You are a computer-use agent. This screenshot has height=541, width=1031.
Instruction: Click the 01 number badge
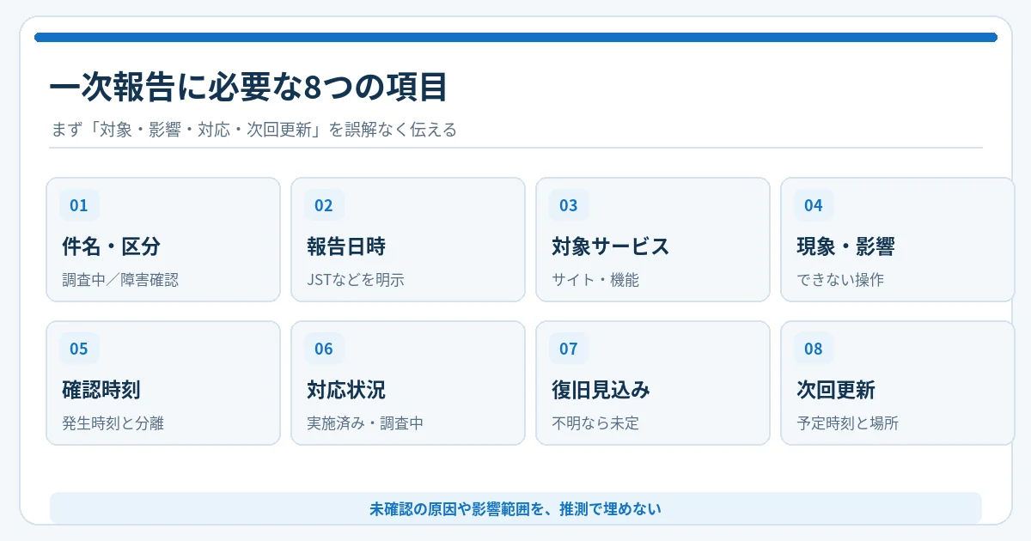coord(79,205)
